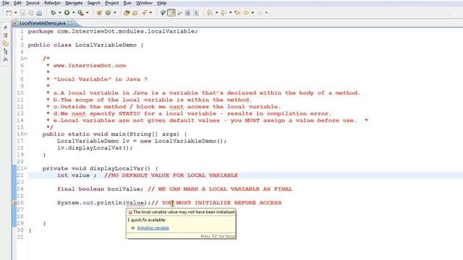Click the New Java Class icon
This screenshot has width=463, height=260.
(x=108, y=13)
